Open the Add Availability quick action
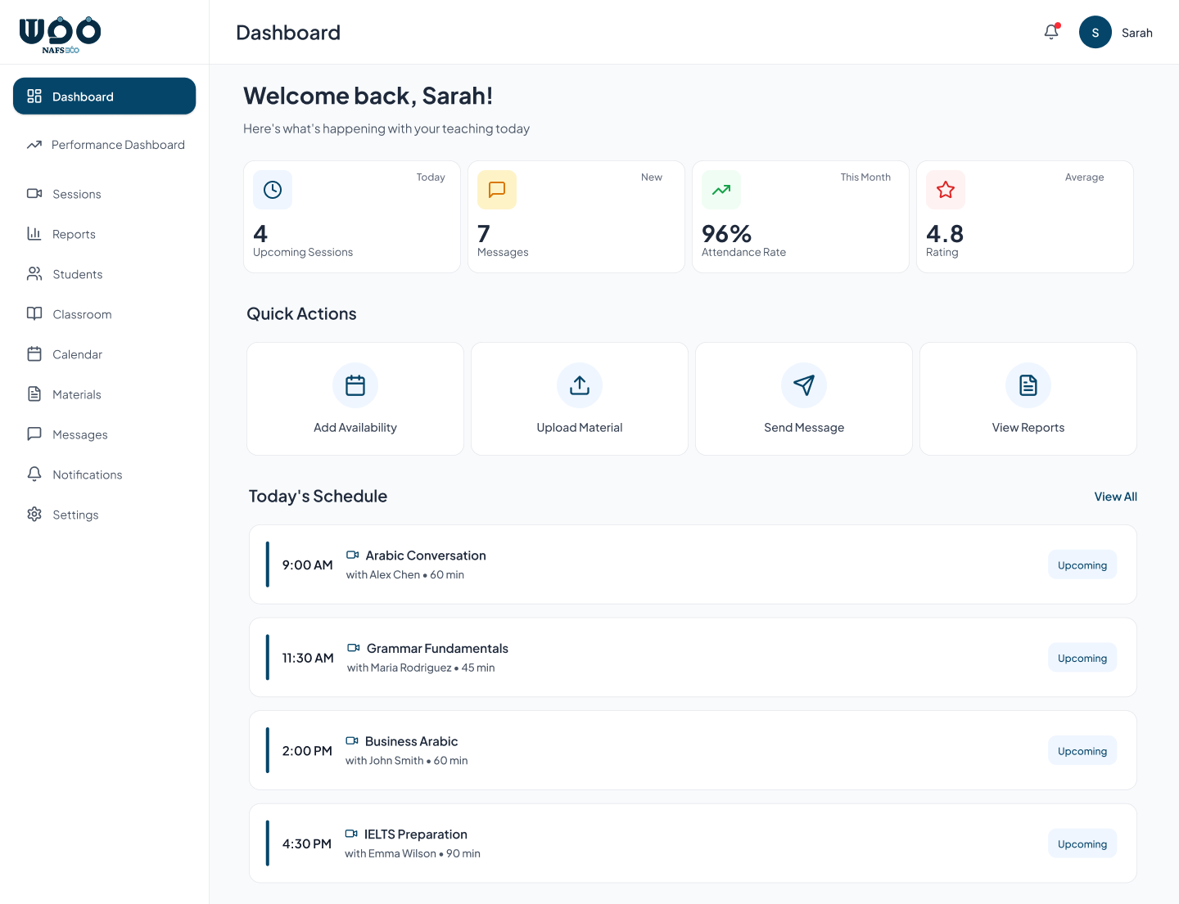 [355, 398]
